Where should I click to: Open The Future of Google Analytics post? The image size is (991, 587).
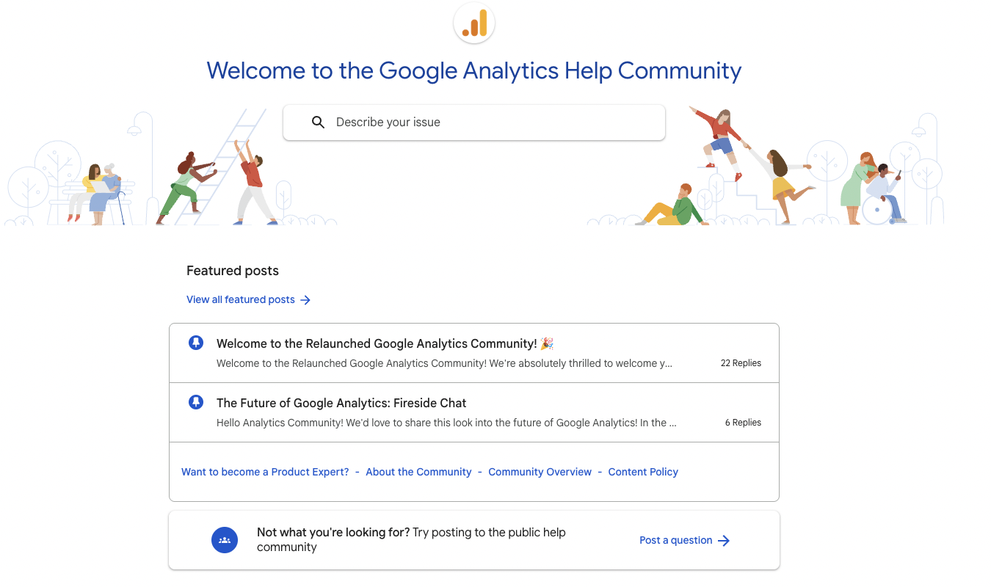341,403
